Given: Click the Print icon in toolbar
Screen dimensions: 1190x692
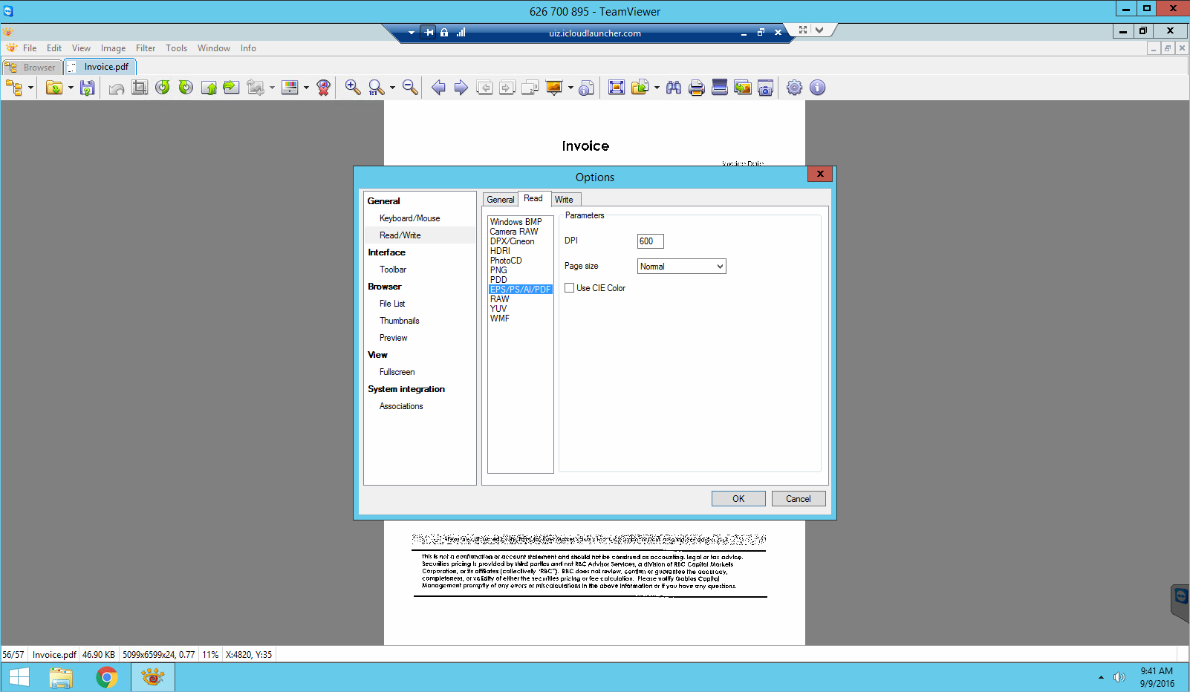Looking at the screenshot, I should coord(696,88).
